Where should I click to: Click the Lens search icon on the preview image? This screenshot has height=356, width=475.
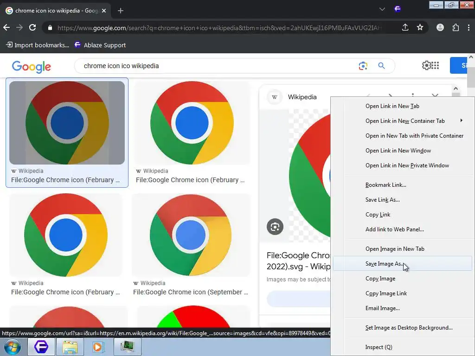coord(275,227)
